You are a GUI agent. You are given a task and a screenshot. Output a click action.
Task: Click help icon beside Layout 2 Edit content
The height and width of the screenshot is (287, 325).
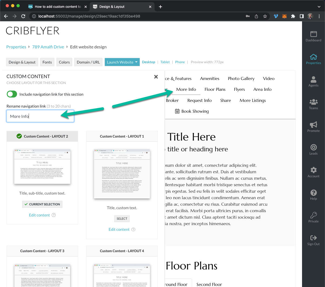(53, 215)
